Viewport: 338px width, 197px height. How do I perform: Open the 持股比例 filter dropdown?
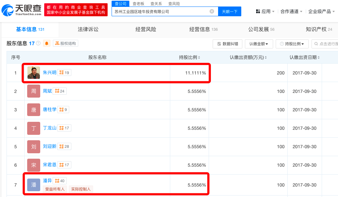click(x=292, y=44)
